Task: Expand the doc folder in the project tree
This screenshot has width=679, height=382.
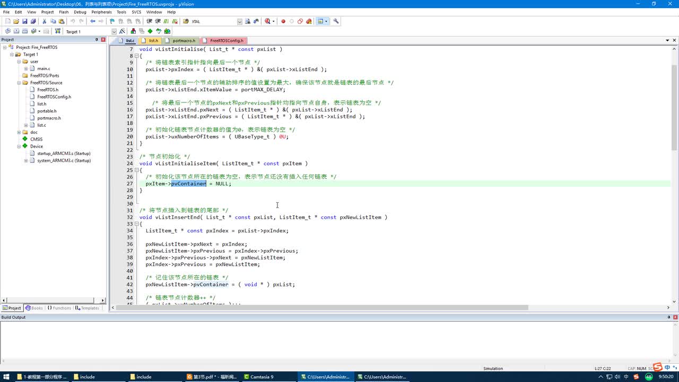Action: coord(19,132)
